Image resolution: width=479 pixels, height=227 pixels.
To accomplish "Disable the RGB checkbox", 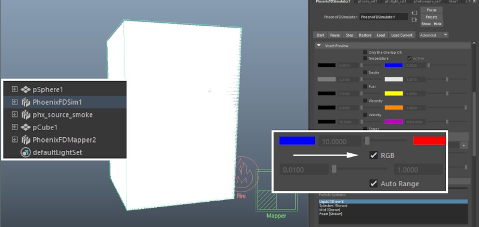I will click(373, 155).
